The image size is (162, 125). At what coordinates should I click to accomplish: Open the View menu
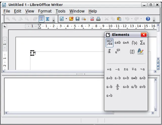30,11
